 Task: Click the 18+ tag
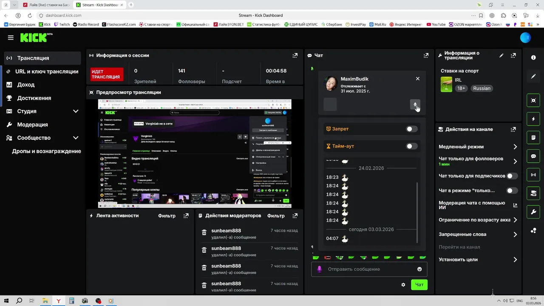click(x=461, y=88)
